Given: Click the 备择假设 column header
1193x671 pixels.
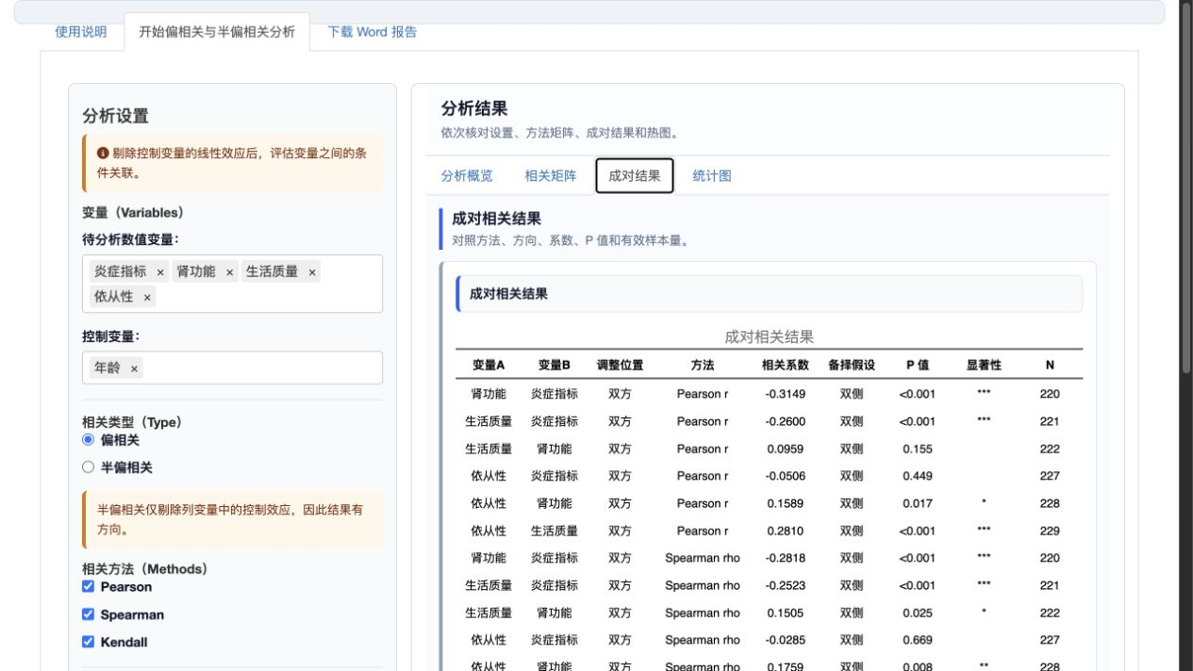Looking at the screenshot, I should pos(852,366).
